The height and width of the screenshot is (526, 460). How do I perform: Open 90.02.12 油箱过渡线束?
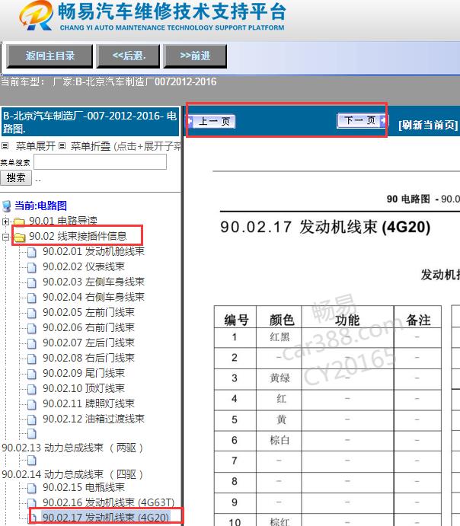(94, 419)
